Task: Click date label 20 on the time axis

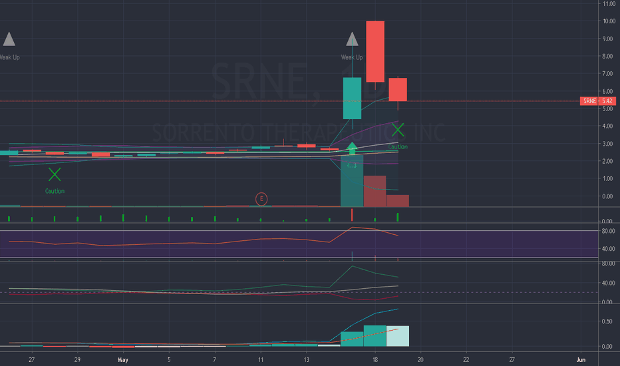Action: pyautogui.click(x=420, y=359)
